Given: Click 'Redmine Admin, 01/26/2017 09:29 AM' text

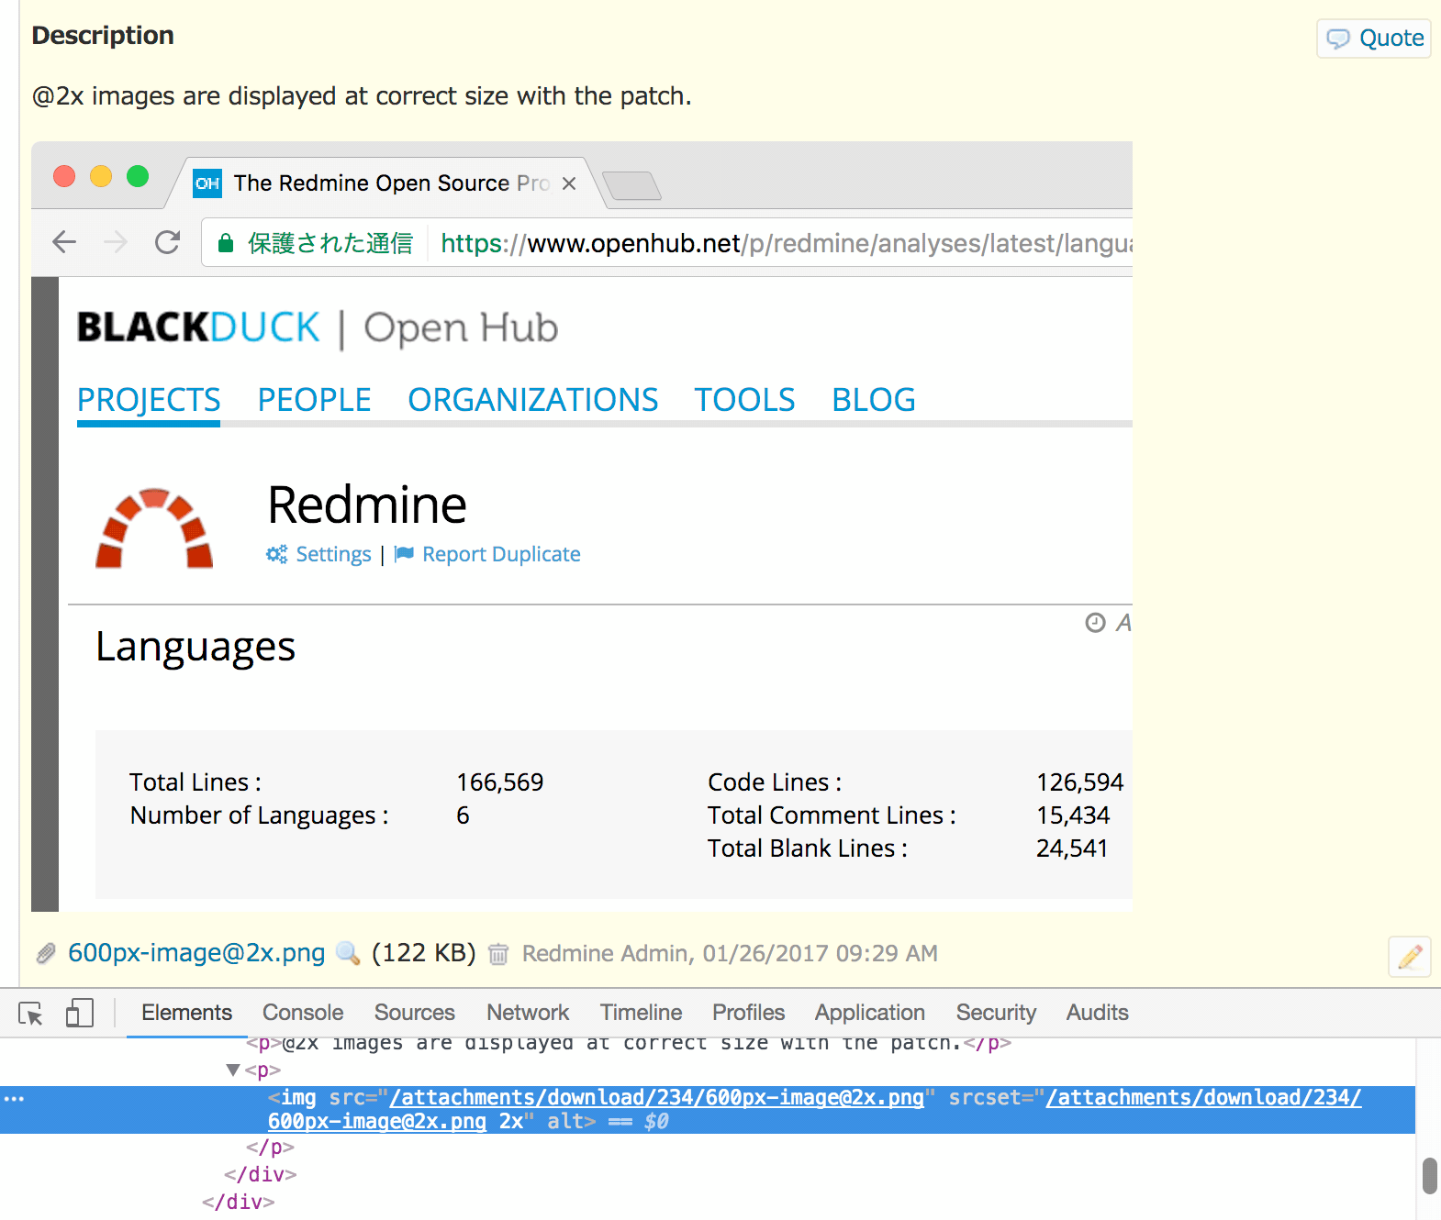Looking at the screenshot, I should tap(730, 954).
